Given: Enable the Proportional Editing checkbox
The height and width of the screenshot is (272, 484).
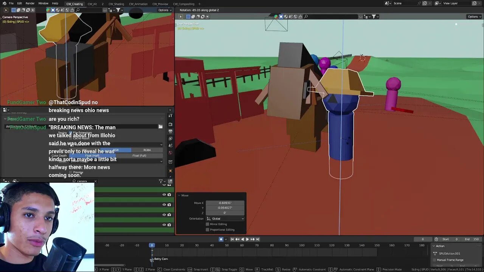Looking at the screenshot, I should tap(207, 230).
